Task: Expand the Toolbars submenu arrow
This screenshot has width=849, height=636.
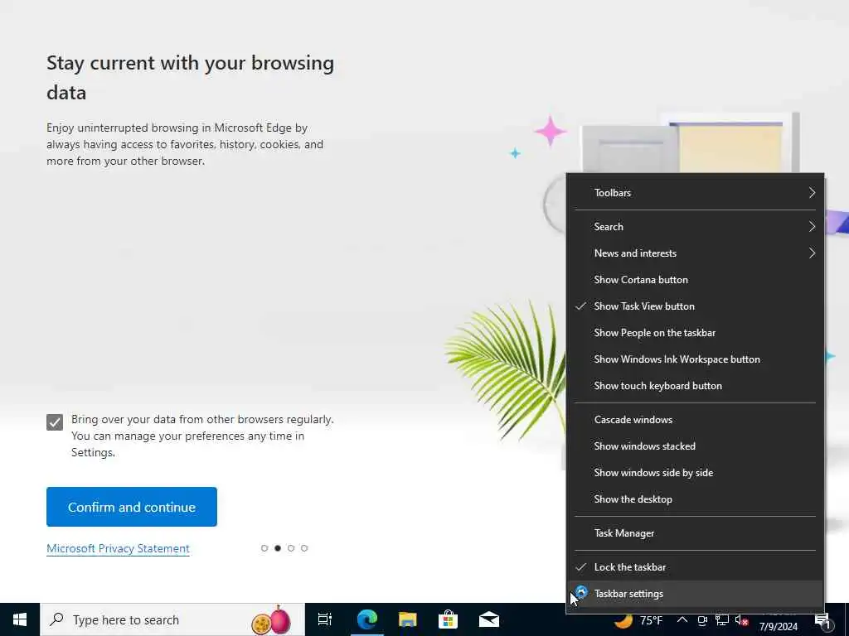Action: point(812,192)
